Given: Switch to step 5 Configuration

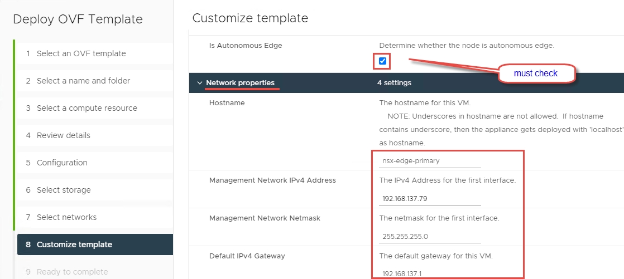Looking at the screenshot, I should tap(62, 163).
